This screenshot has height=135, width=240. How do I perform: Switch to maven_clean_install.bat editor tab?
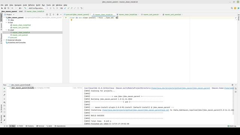pyautogui.click(x=128, y=15)
